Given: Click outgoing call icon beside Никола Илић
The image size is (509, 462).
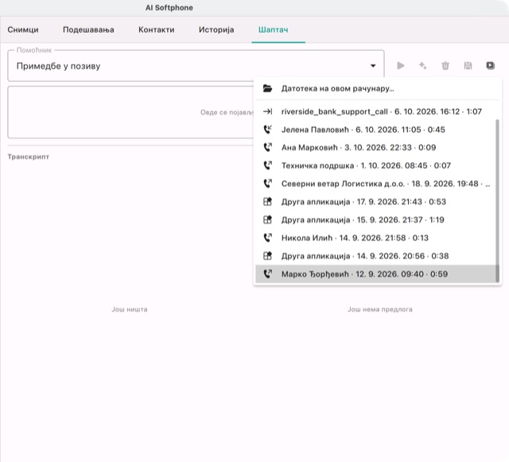Looking at the screenshot, I should click(267, 238).
